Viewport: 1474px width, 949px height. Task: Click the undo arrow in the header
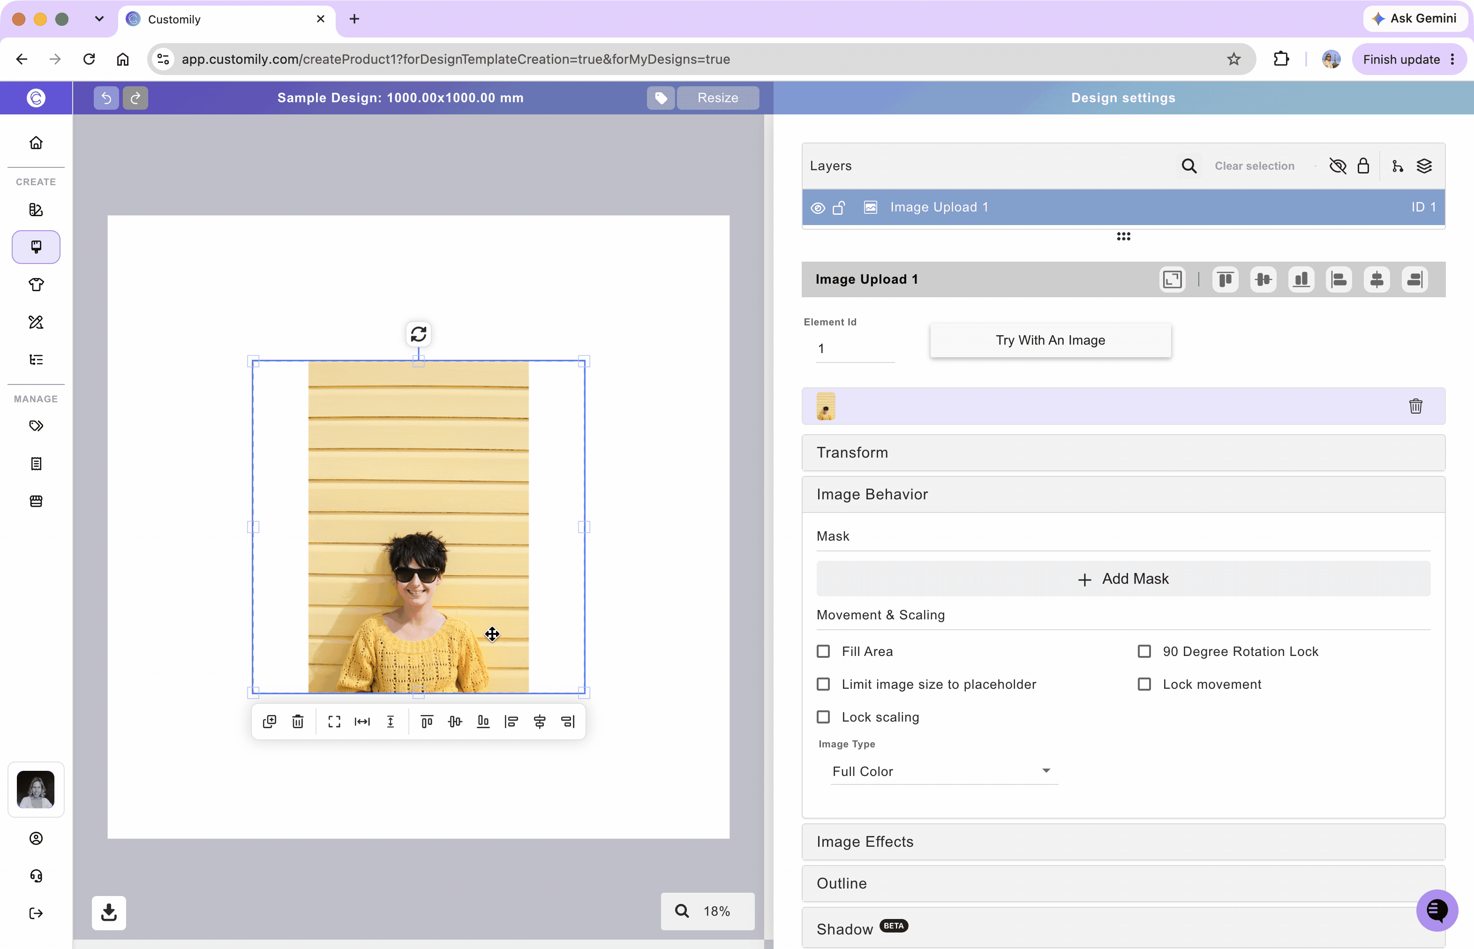coord(106,98)
